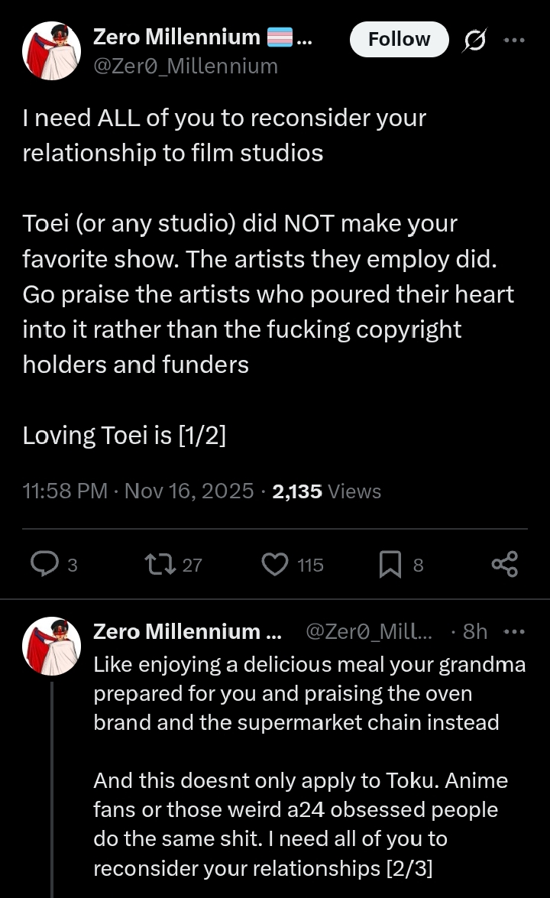550x898 pixels.
Task: Tap the Grok icon next to Follow
Action: pos(474,41)
